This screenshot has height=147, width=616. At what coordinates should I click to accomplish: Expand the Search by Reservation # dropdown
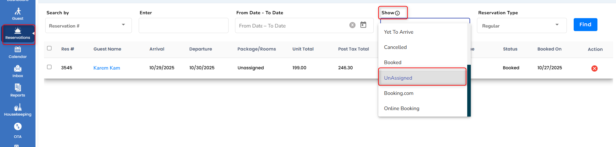(88, 26)
